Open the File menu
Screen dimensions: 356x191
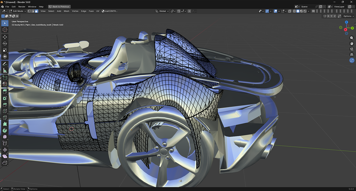(x=7, y=7)
